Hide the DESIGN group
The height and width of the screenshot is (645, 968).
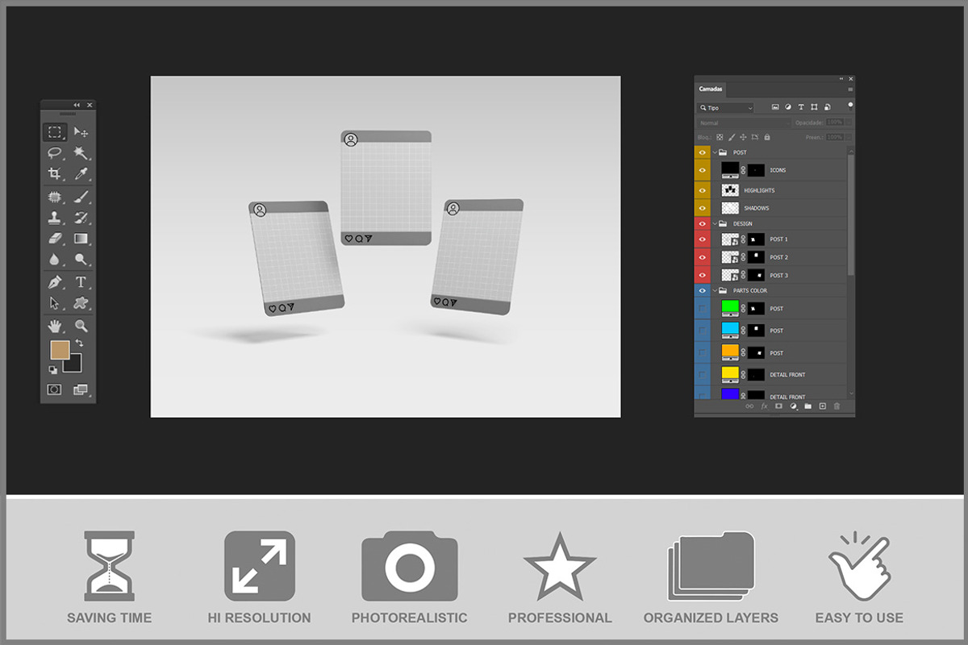coord(703,223)
